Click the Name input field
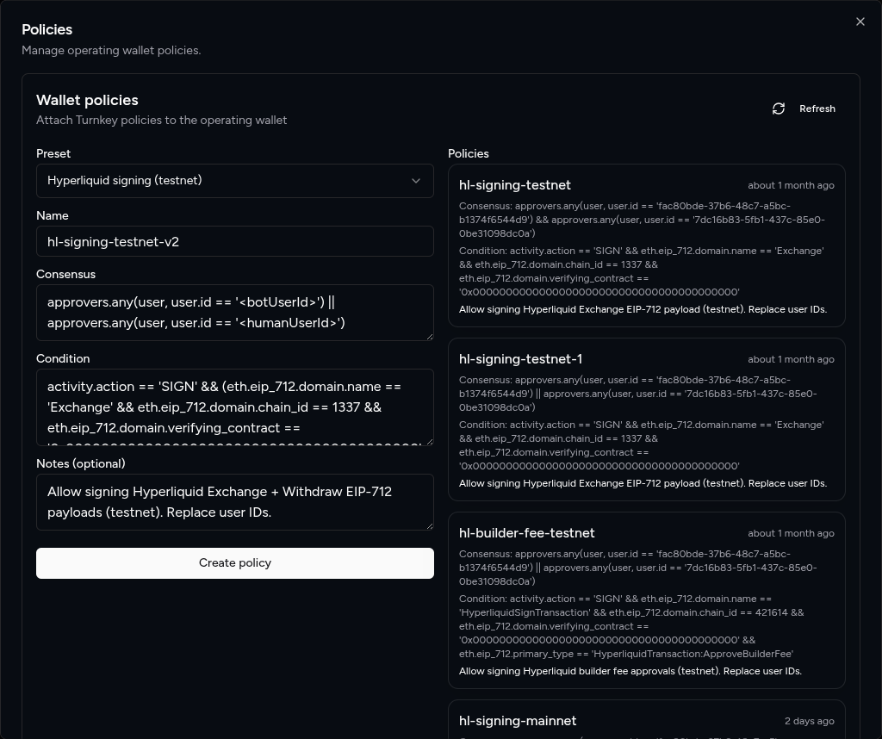Viewport: 882px width, 739px height. (234, 242)
